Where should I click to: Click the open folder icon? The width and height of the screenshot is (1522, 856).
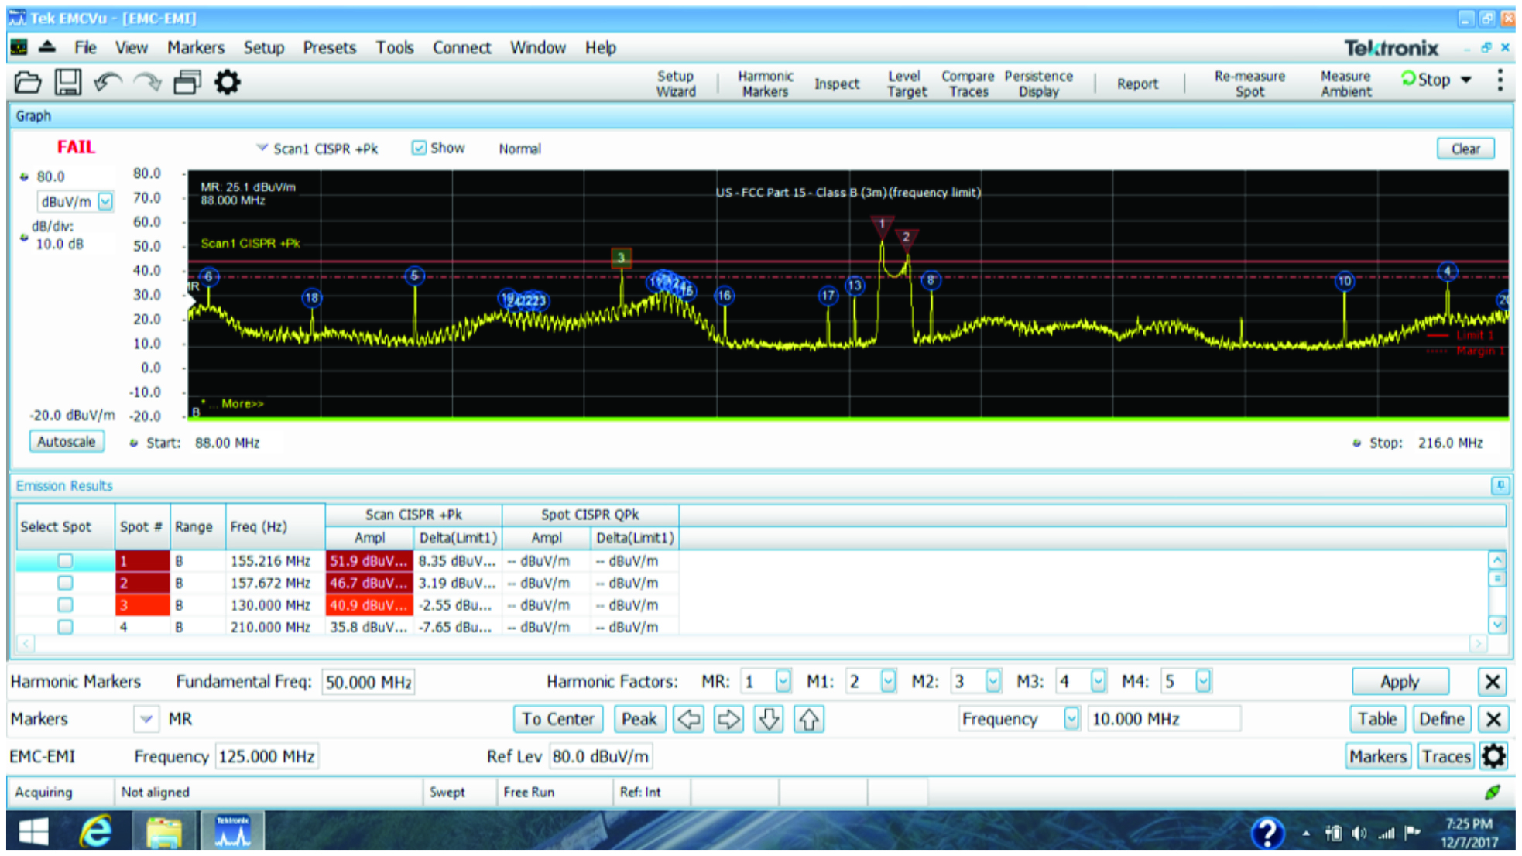(28, 82)
